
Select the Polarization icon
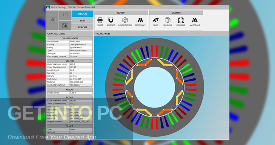(x=125, y=22)
